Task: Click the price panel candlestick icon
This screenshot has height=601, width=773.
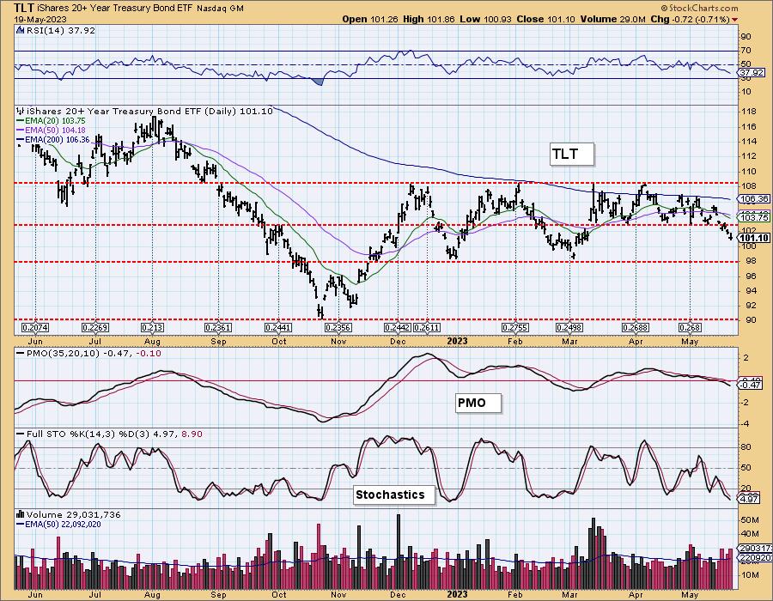Action: (21, 112)
